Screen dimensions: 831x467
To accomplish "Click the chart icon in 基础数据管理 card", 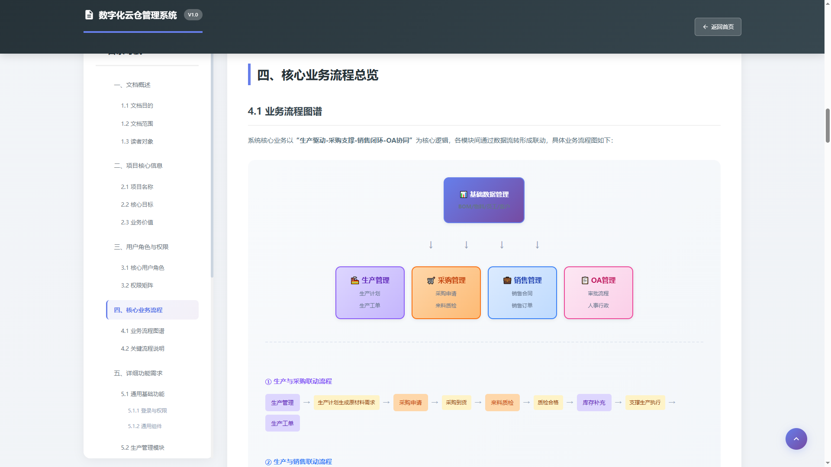I will (x=463, y=195).
